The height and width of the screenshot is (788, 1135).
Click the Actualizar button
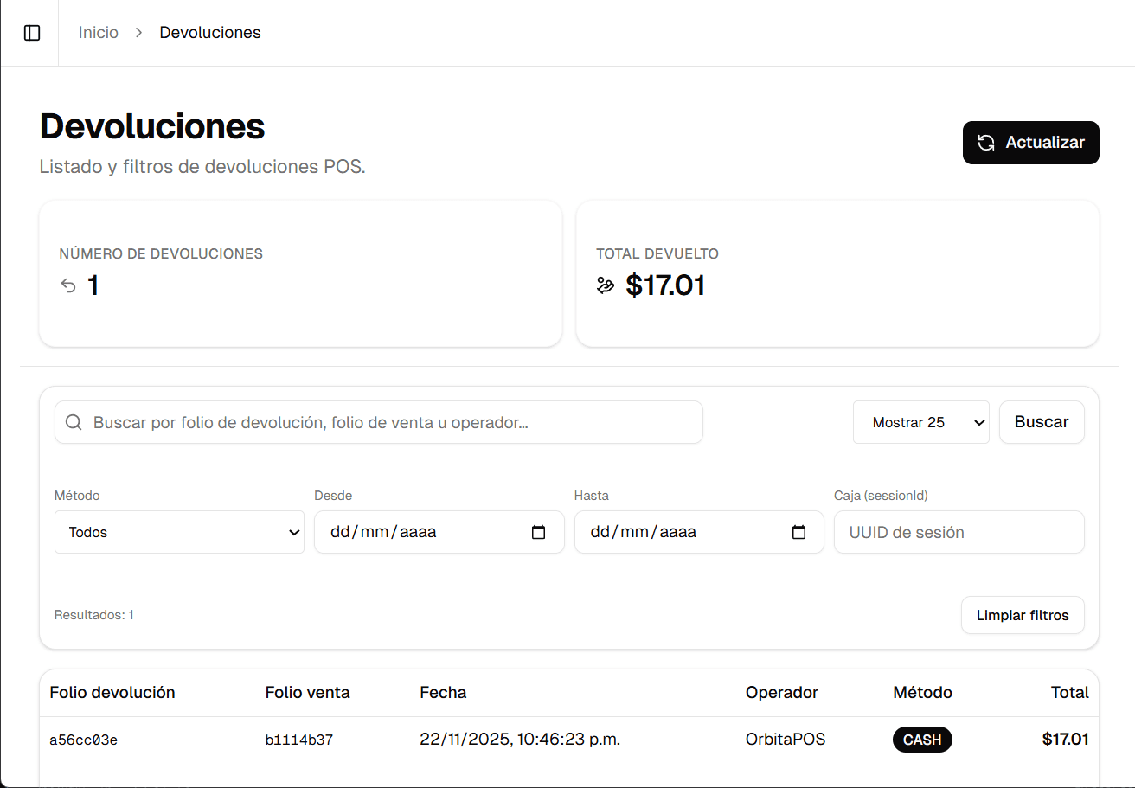[x=1031, y=143]
